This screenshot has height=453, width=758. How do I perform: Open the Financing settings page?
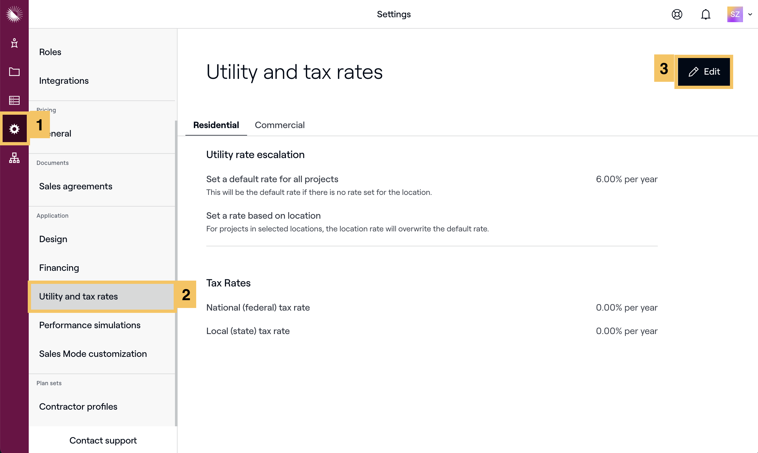tap(59, 268)
